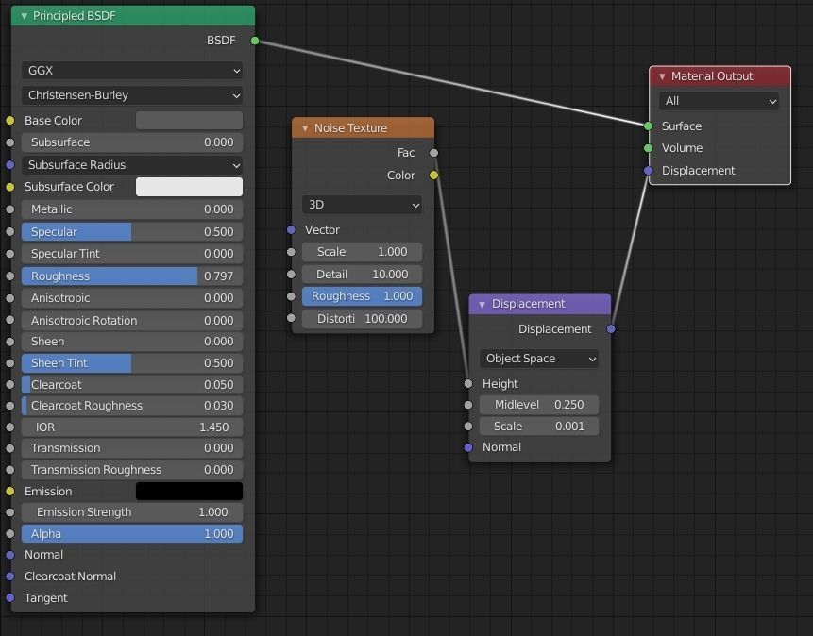This screenshot has width=813, height=636.
Task: Collapse the Displacement node
Action: pos(482,304)
